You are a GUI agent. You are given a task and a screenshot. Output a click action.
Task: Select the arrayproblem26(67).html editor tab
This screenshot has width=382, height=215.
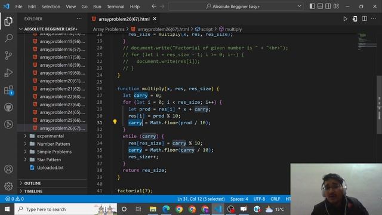point(124,19)
